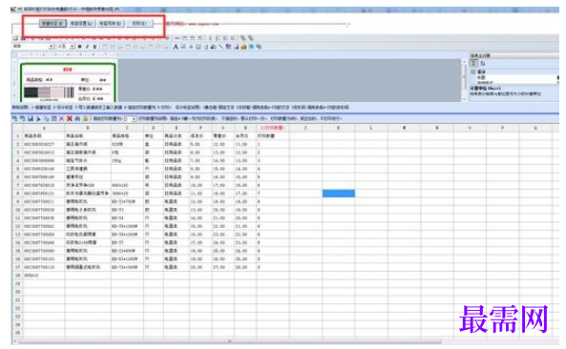Select the red 打印数量 column header
The width and height of the screenshot is (566, 349).
273,128
